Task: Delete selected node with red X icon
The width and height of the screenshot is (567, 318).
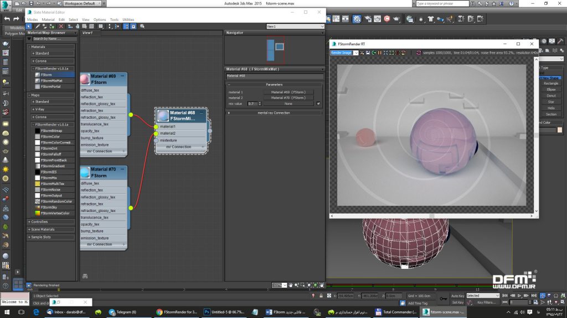Action: pyautogui.click(x=61, y=26)
